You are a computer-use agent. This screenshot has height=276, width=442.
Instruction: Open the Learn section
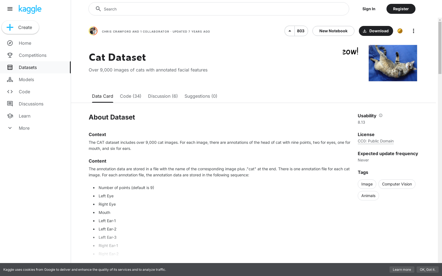tap(25, 116)
